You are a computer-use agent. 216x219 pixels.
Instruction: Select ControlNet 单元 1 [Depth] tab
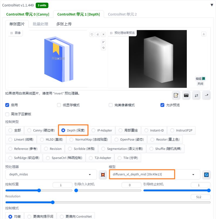[79, 14]
